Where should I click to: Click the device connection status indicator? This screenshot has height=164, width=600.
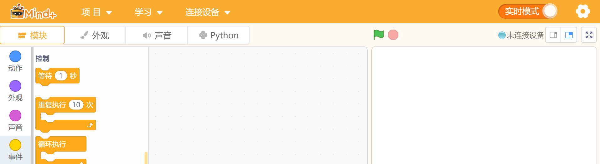tap(521, 35)
